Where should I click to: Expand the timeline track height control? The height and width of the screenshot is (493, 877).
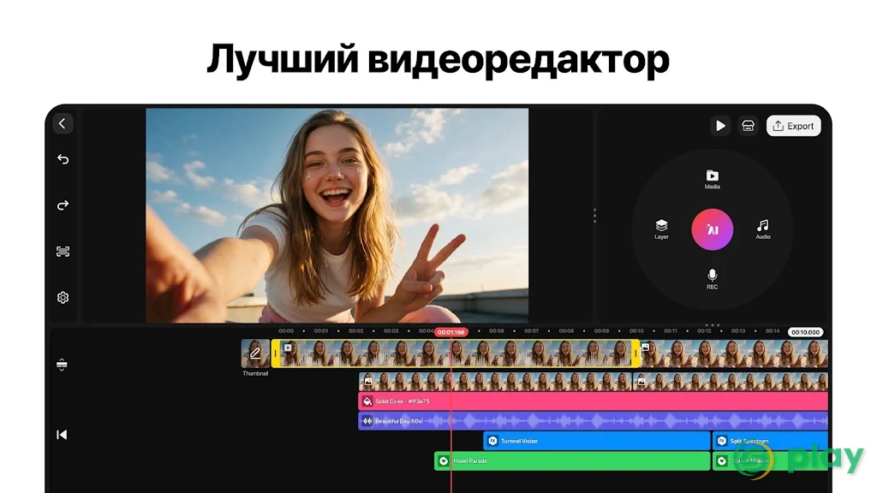[x=62, y=365]
